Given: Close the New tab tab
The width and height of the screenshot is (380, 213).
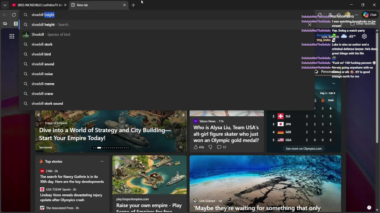Looking at the screenshot, I should click(124, 5).
